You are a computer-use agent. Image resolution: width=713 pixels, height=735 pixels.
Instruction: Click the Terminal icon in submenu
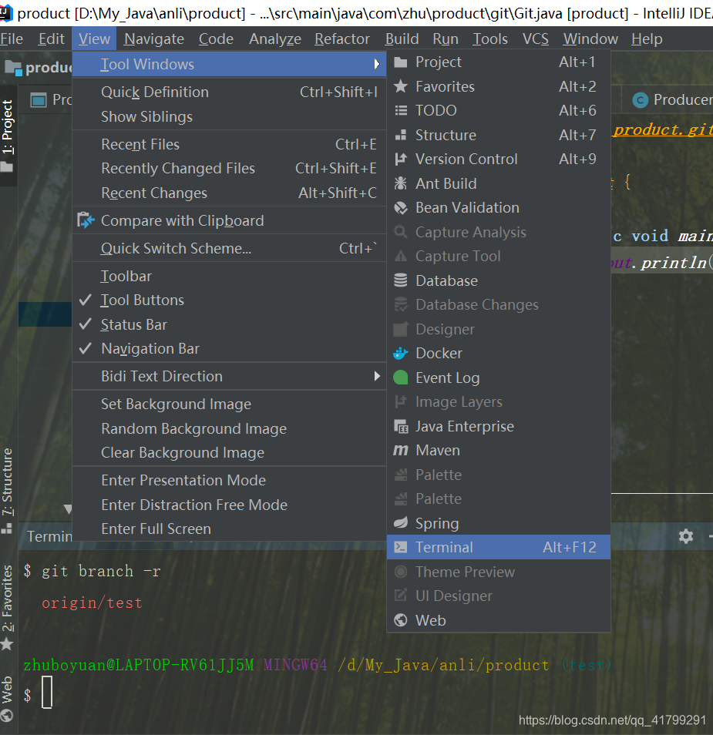(x=401, y=547)
